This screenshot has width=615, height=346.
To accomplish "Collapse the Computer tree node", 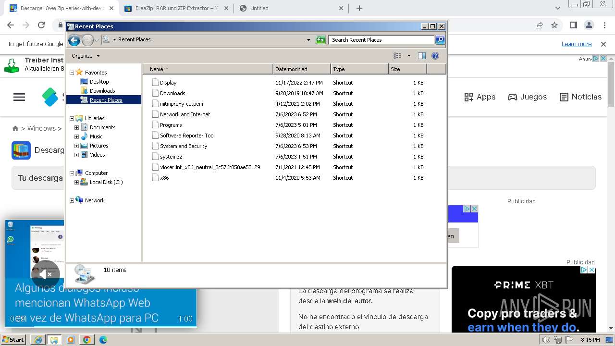I will point(72,173).
